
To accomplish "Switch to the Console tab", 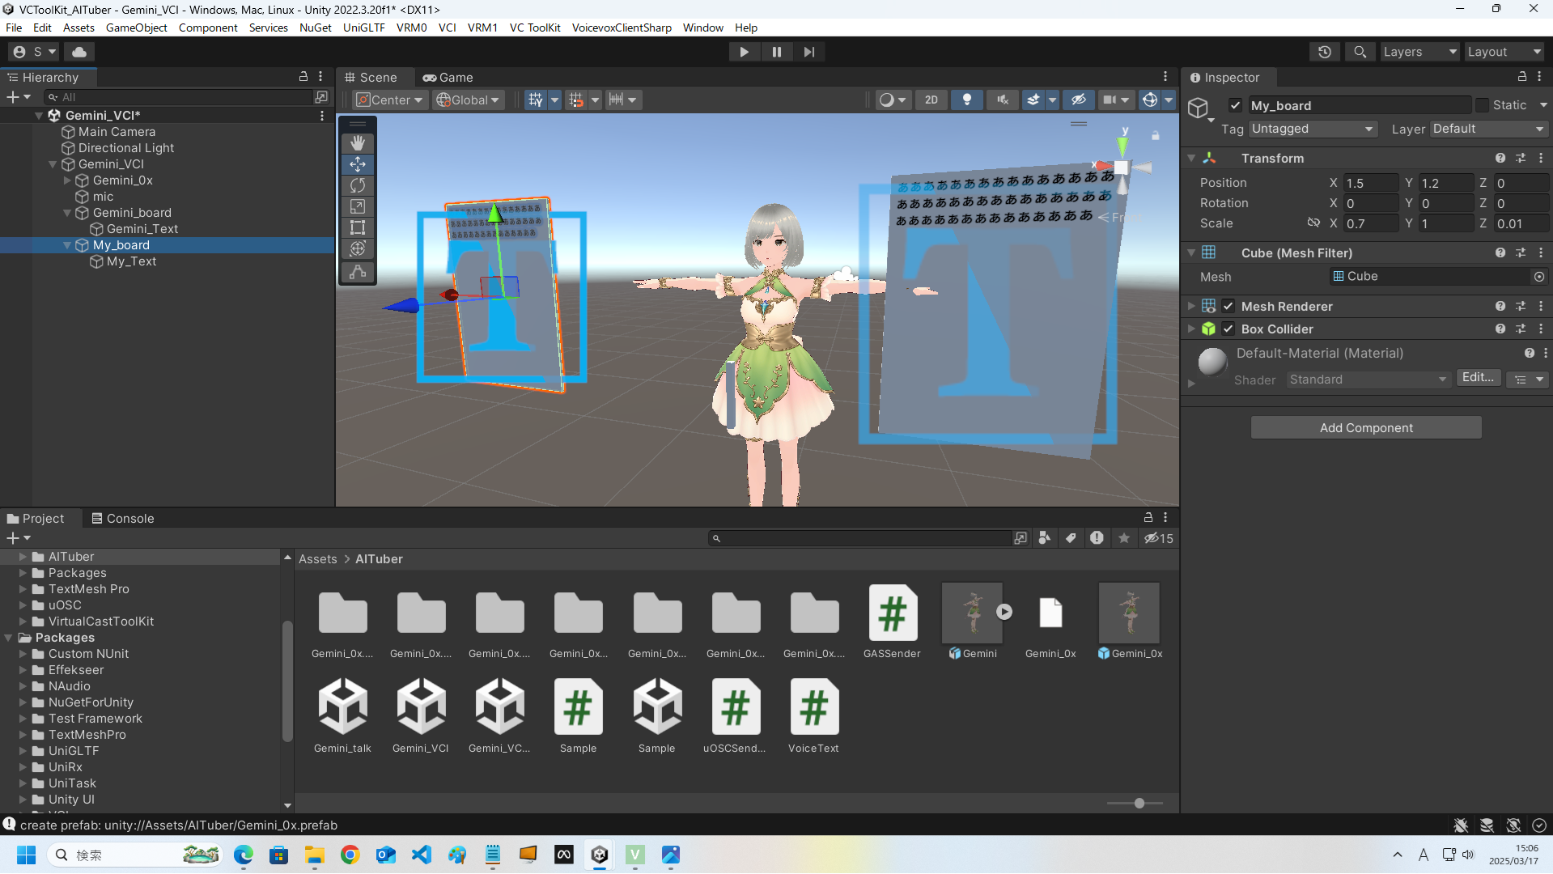I will (123, 519).
